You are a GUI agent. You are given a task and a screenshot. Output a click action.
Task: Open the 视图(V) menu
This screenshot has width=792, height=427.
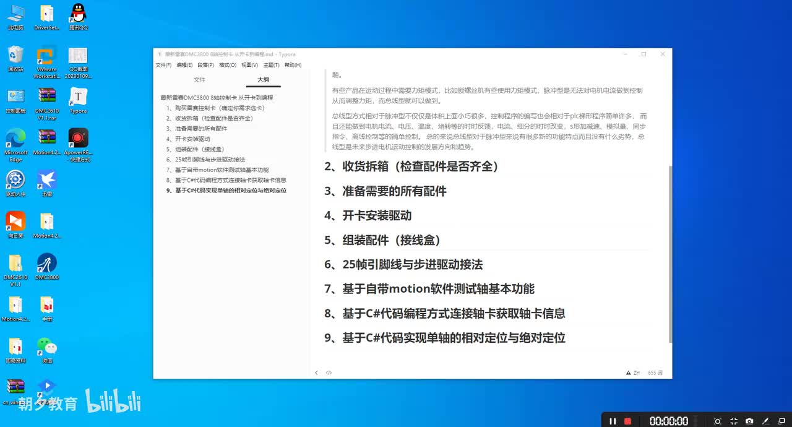tap(250, 65)
